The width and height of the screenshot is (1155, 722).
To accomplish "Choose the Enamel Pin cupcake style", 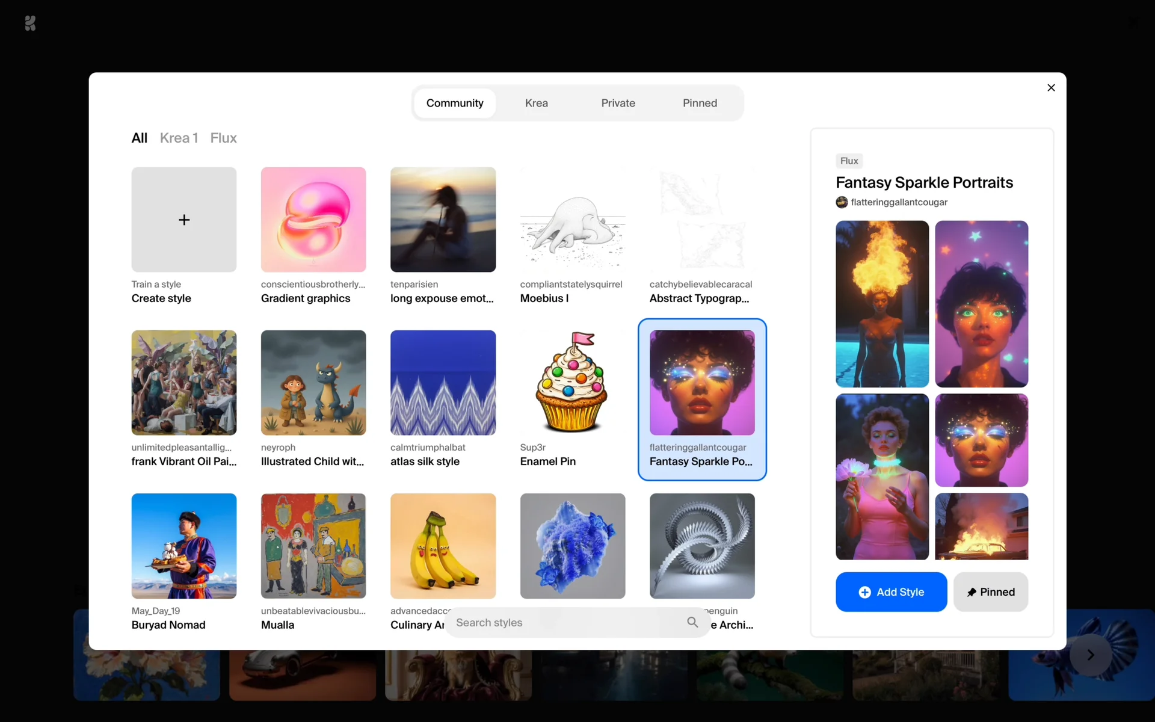I will click(572, 383).
